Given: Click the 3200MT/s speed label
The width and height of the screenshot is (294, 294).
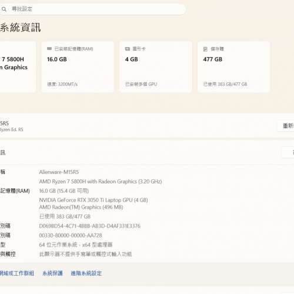Looking at the screenshot, I should coord(62,84).
